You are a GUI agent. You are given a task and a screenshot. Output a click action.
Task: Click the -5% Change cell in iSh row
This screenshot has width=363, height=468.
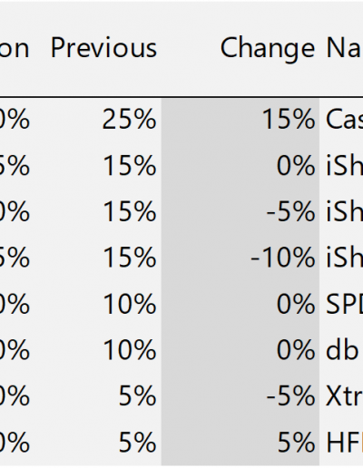tap(290, 211)
